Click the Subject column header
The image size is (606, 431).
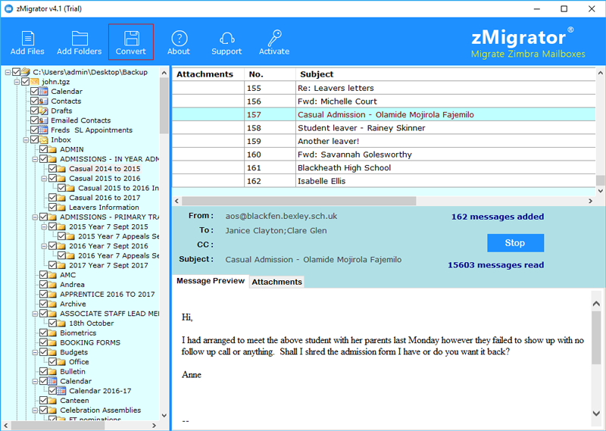(445, 74)
